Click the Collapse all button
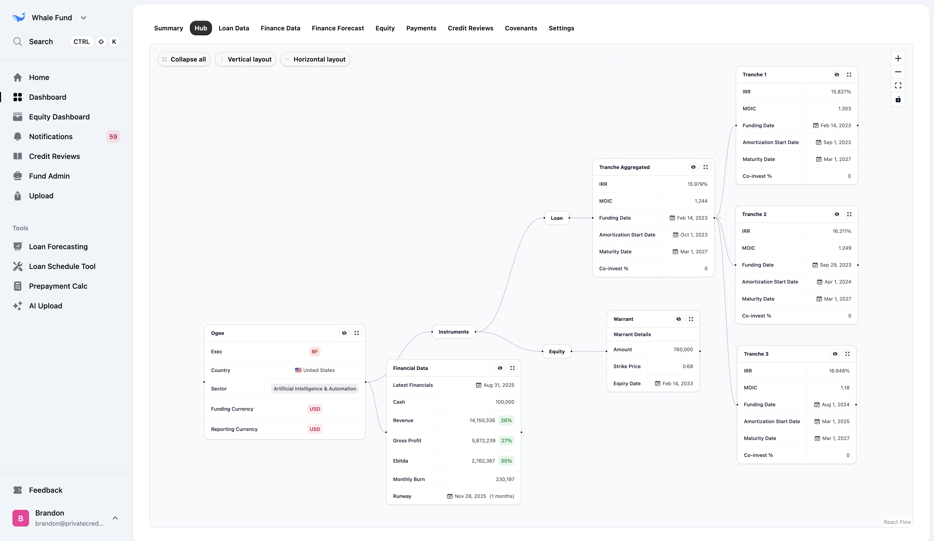 184,59
